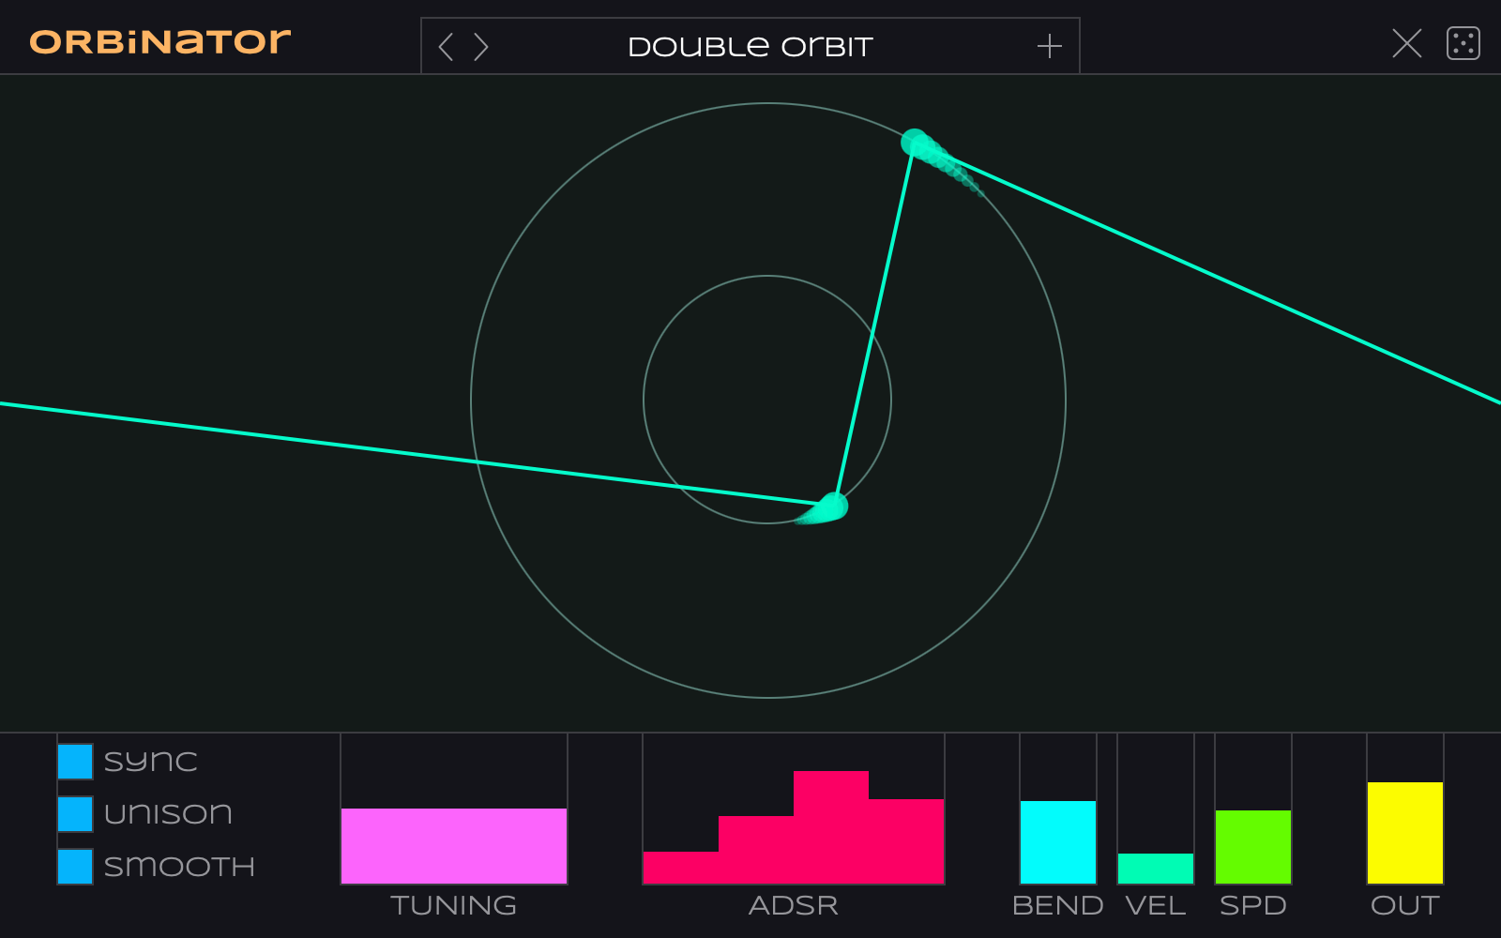Adjust the tallest ADSR sustain bar
Image resolution: width=1501 pixels, height=938 pixels.
pos(831,826)
